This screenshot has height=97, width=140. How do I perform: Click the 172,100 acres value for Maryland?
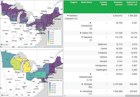119,37
